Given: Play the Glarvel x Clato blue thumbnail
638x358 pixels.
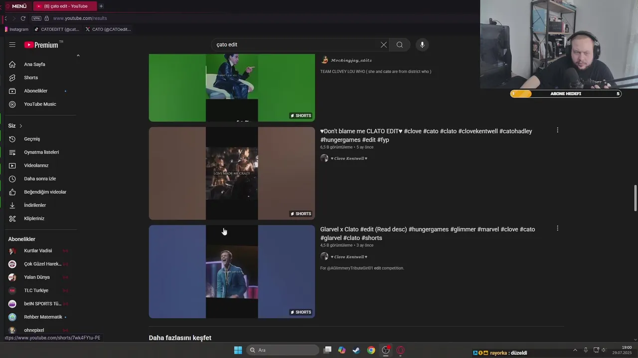Looking at the screenshot, I should (232, 271).
